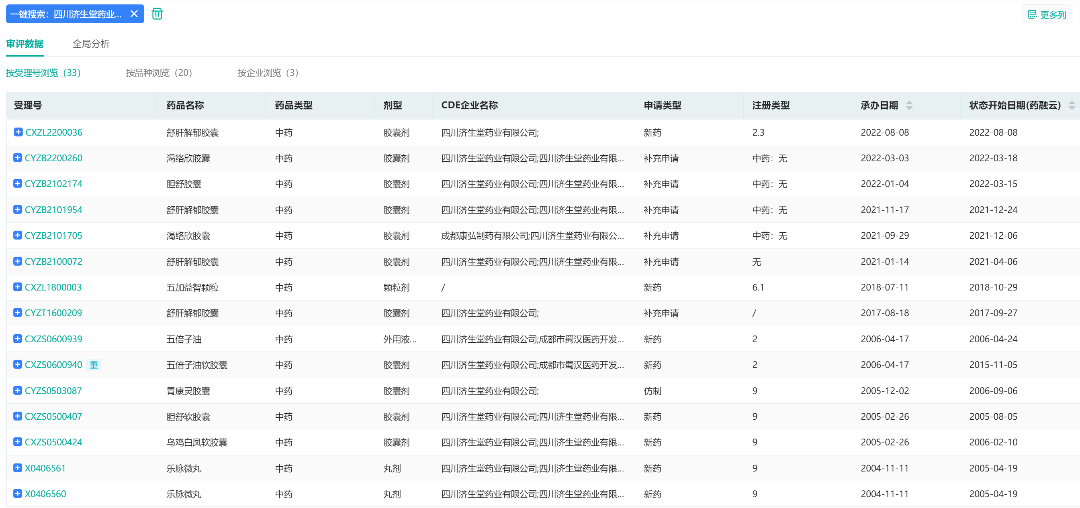Click the 重 badge next to CXZS0600940

(94, 365)
